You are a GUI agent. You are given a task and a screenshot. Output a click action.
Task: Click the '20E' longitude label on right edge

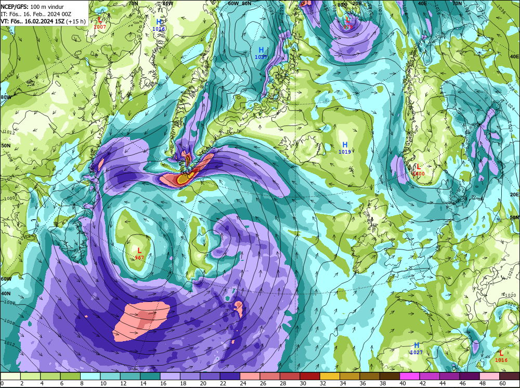pyautogui.click(x=515, y=194)
